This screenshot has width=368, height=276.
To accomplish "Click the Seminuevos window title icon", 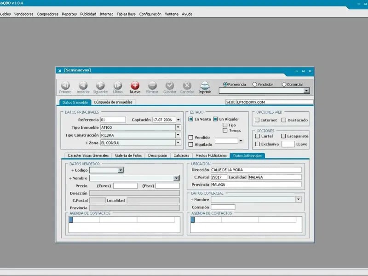I will (x=60, y=70).
